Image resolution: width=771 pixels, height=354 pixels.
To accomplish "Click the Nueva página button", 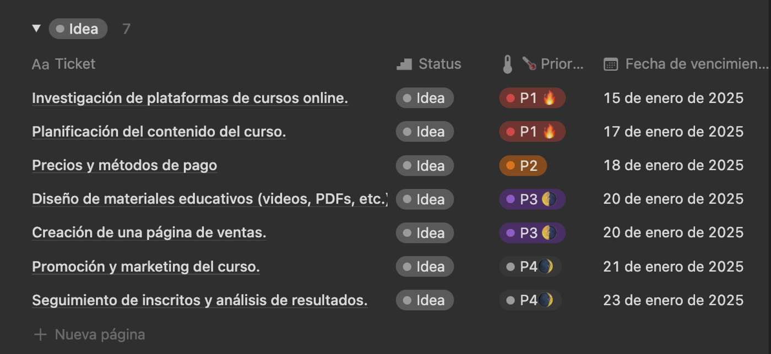I will [99, 334].
